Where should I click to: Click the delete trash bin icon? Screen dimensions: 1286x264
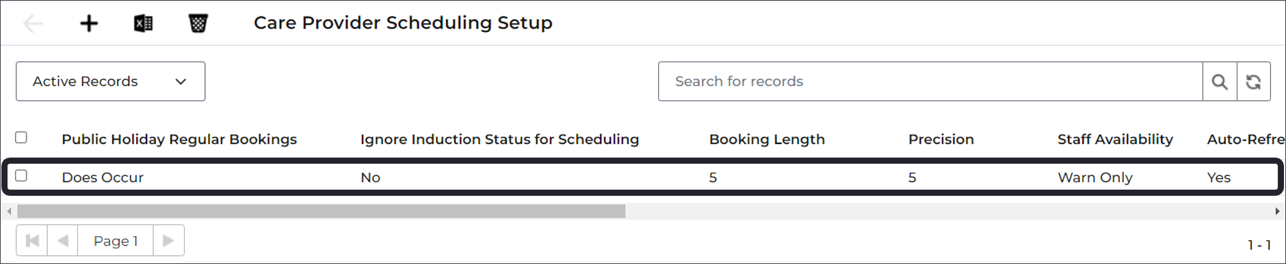[198, 24]
